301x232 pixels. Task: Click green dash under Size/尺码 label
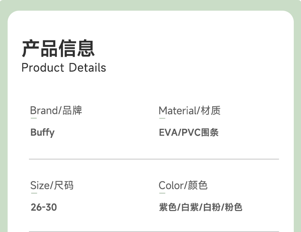click(x=34, y=193)
